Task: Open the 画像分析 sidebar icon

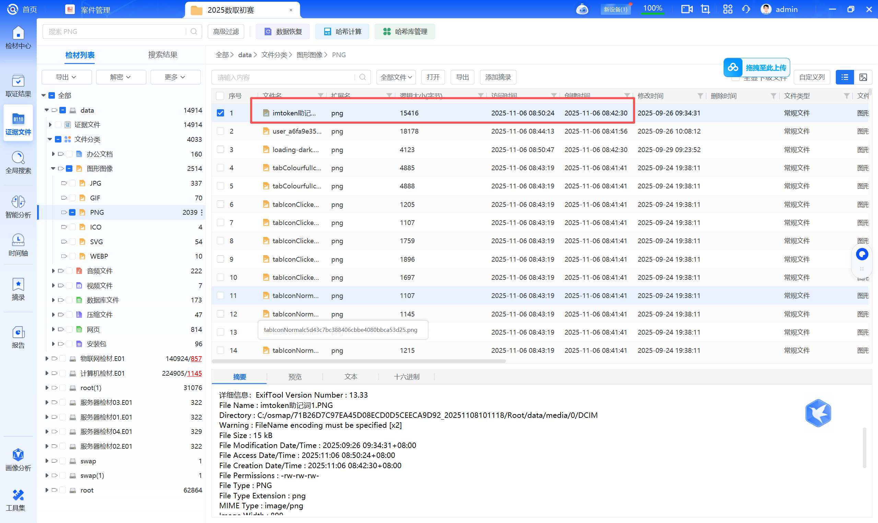Action: [18, 460]
